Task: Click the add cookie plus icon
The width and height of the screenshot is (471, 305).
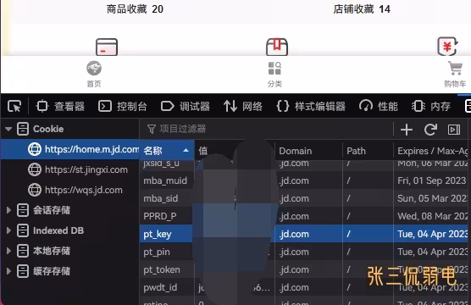Action: click(x=407, y=130)
